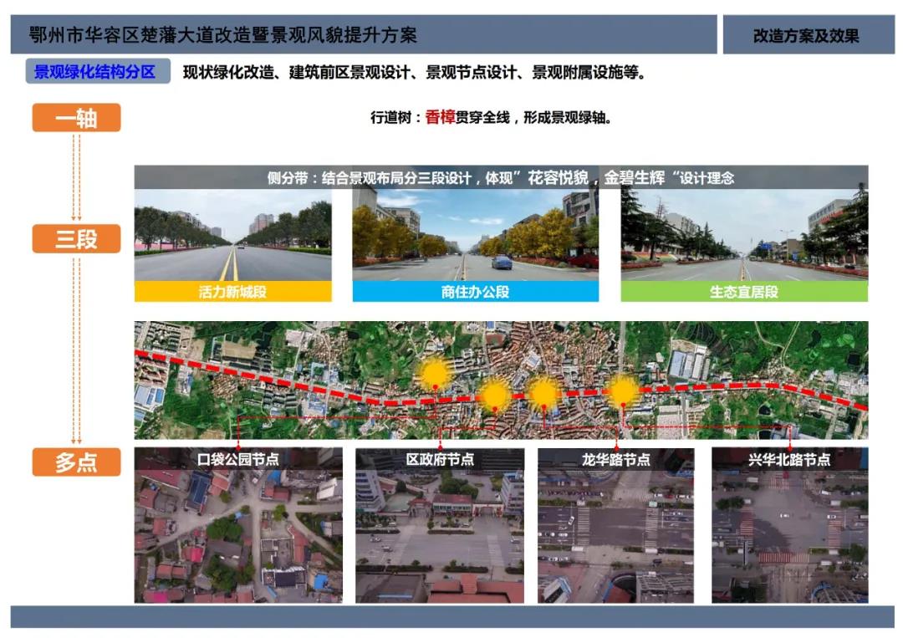Click the title 鄂州市华容区楚藩大道改造暨景观风貌提升方案

click(x=223, y=35)
